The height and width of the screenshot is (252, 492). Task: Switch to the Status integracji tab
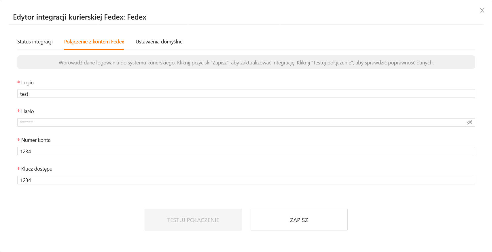click(x=35, y=42)
